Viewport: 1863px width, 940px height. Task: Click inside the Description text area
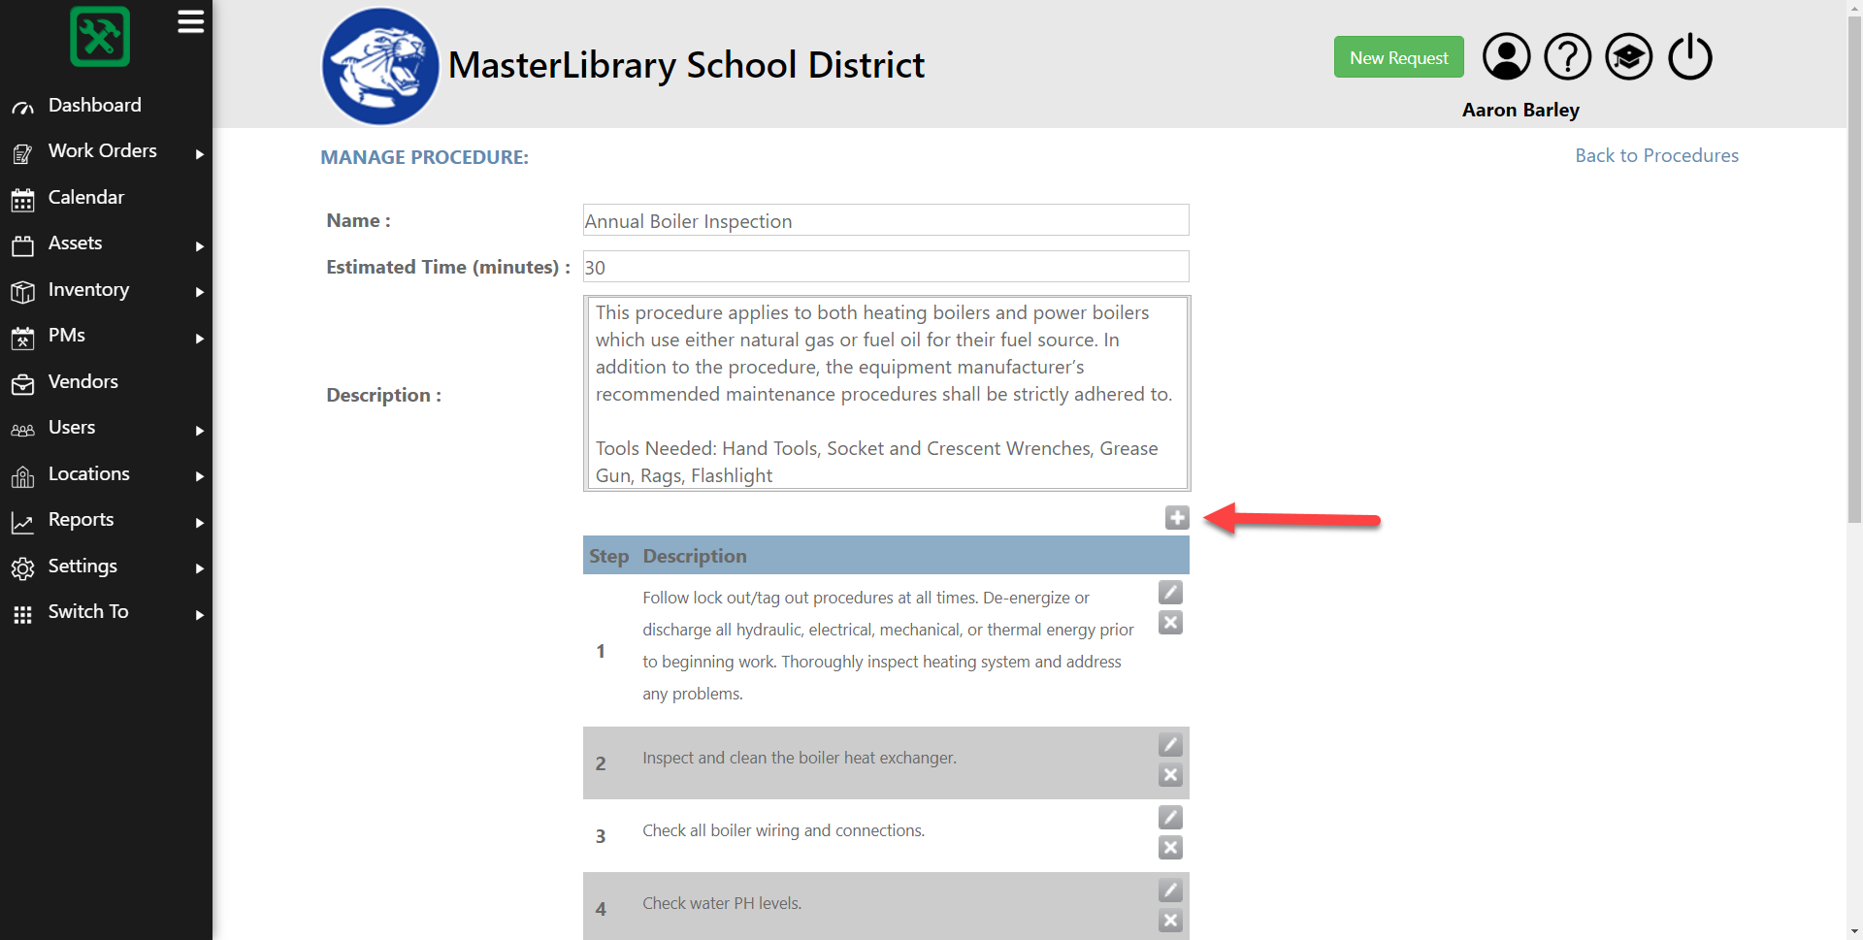(x=886, y=393)
